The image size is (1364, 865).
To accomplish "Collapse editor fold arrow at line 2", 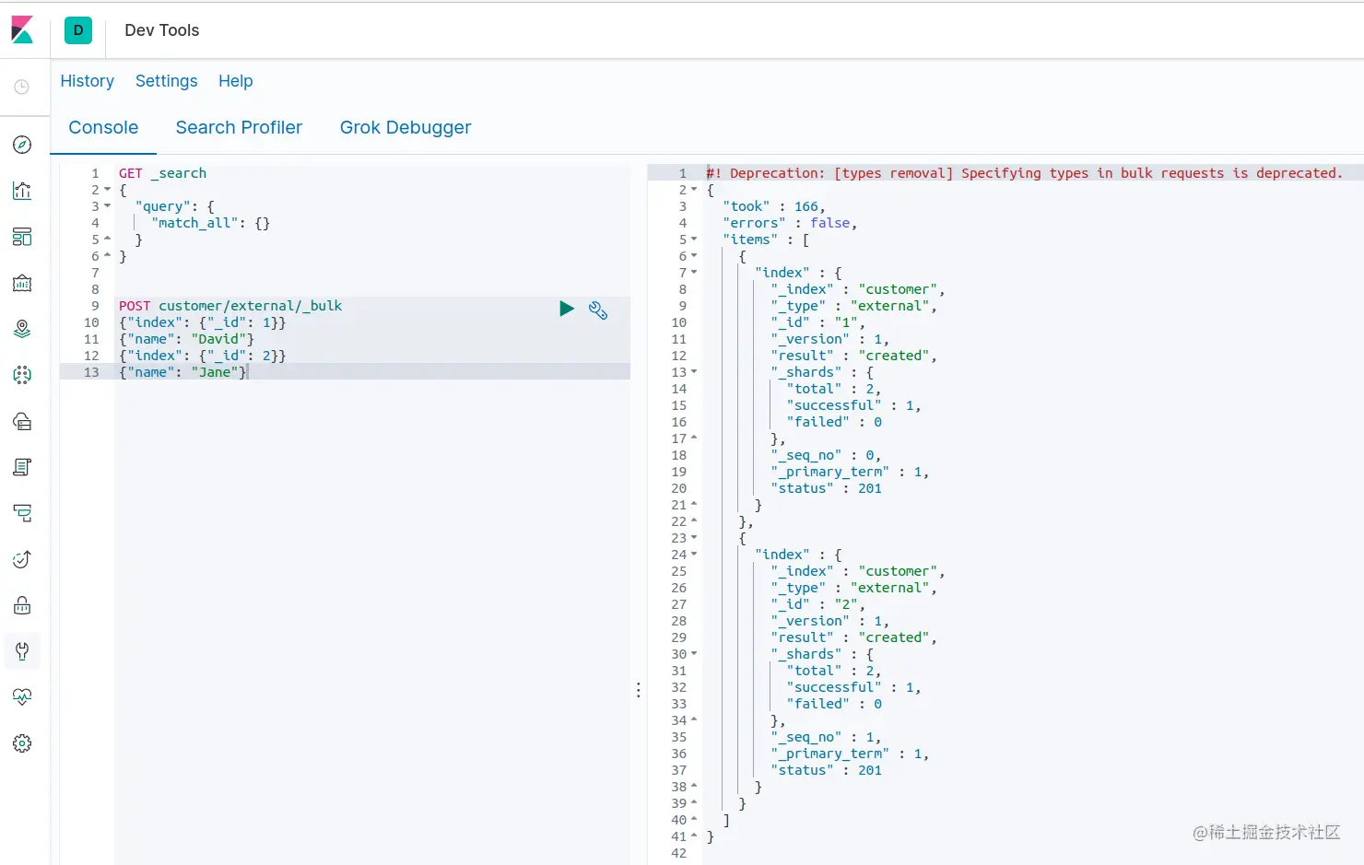I will [107, 190].
